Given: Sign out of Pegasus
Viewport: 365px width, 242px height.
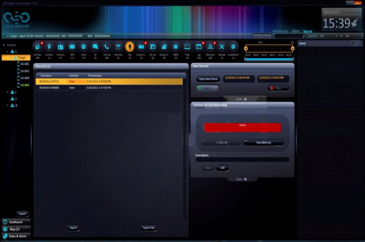Looking at the screenshot, I should point(307,31).
